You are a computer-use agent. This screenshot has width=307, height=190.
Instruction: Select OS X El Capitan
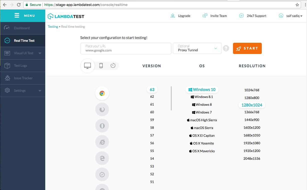pyautogui.click(x=202, y=136)
